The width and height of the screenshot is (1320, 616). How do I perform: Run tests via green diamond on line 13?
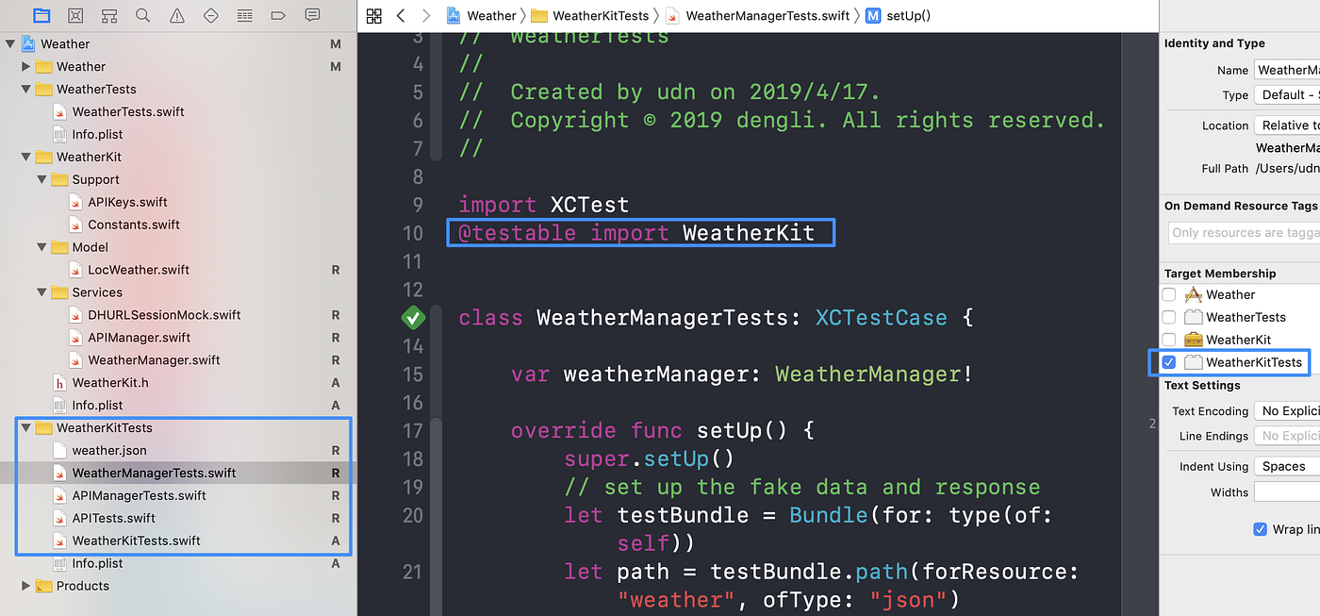[x=413, y=318]
